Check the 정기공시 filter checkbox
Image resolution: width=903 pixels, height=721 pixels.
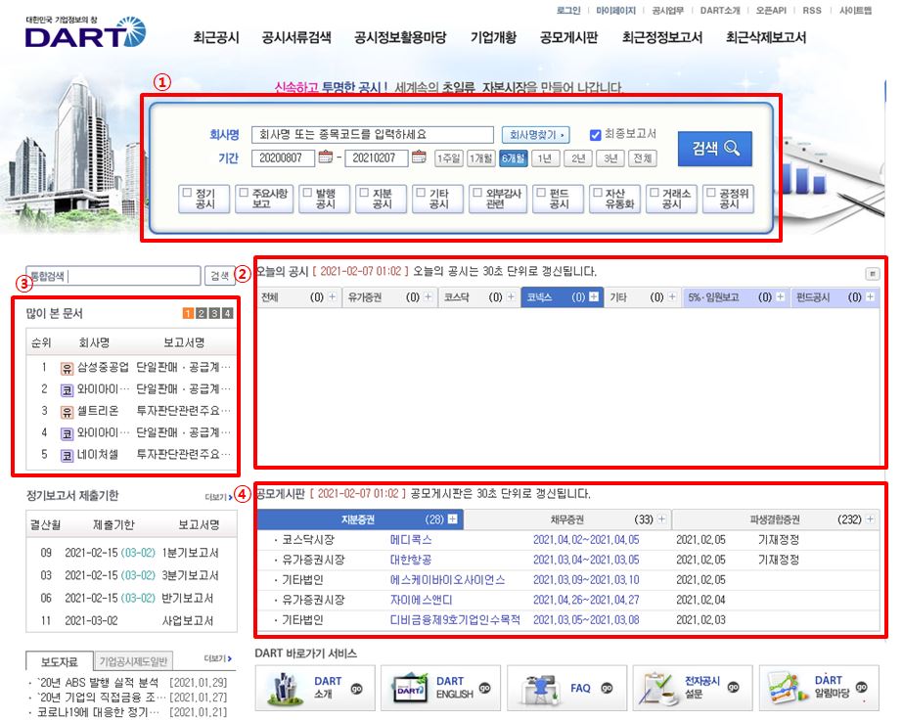[186, 192]
